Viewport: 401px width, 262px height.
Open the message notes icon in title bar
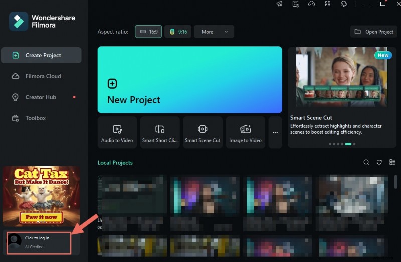[296, 4]
